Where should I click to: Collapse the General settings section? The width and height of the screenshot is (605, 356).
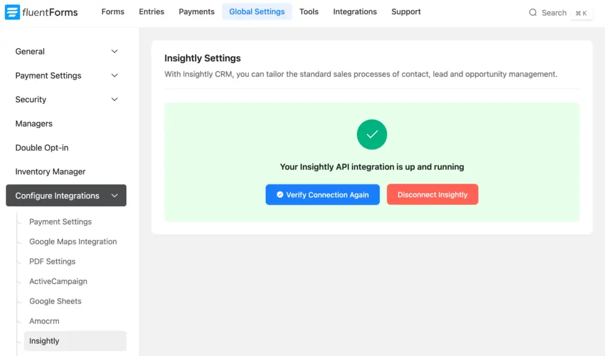[65, 51]
